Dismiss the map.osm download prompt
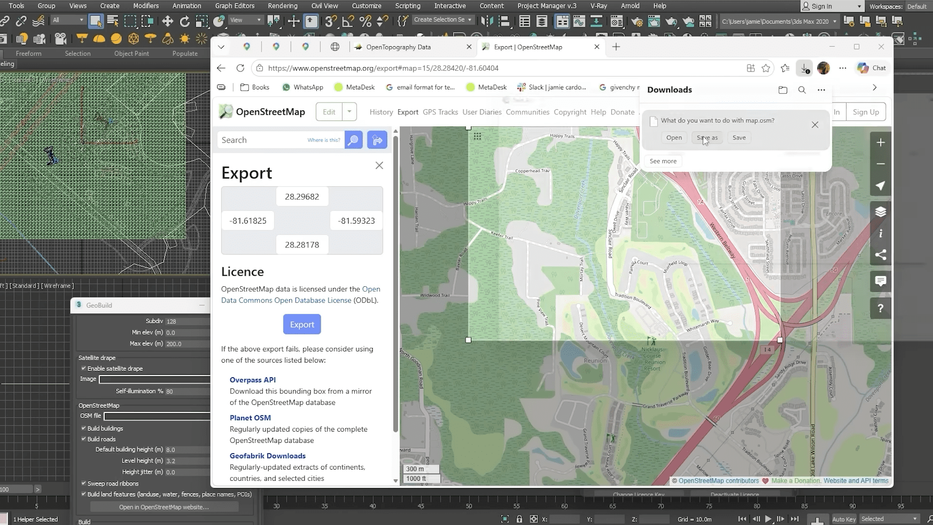 815,125
